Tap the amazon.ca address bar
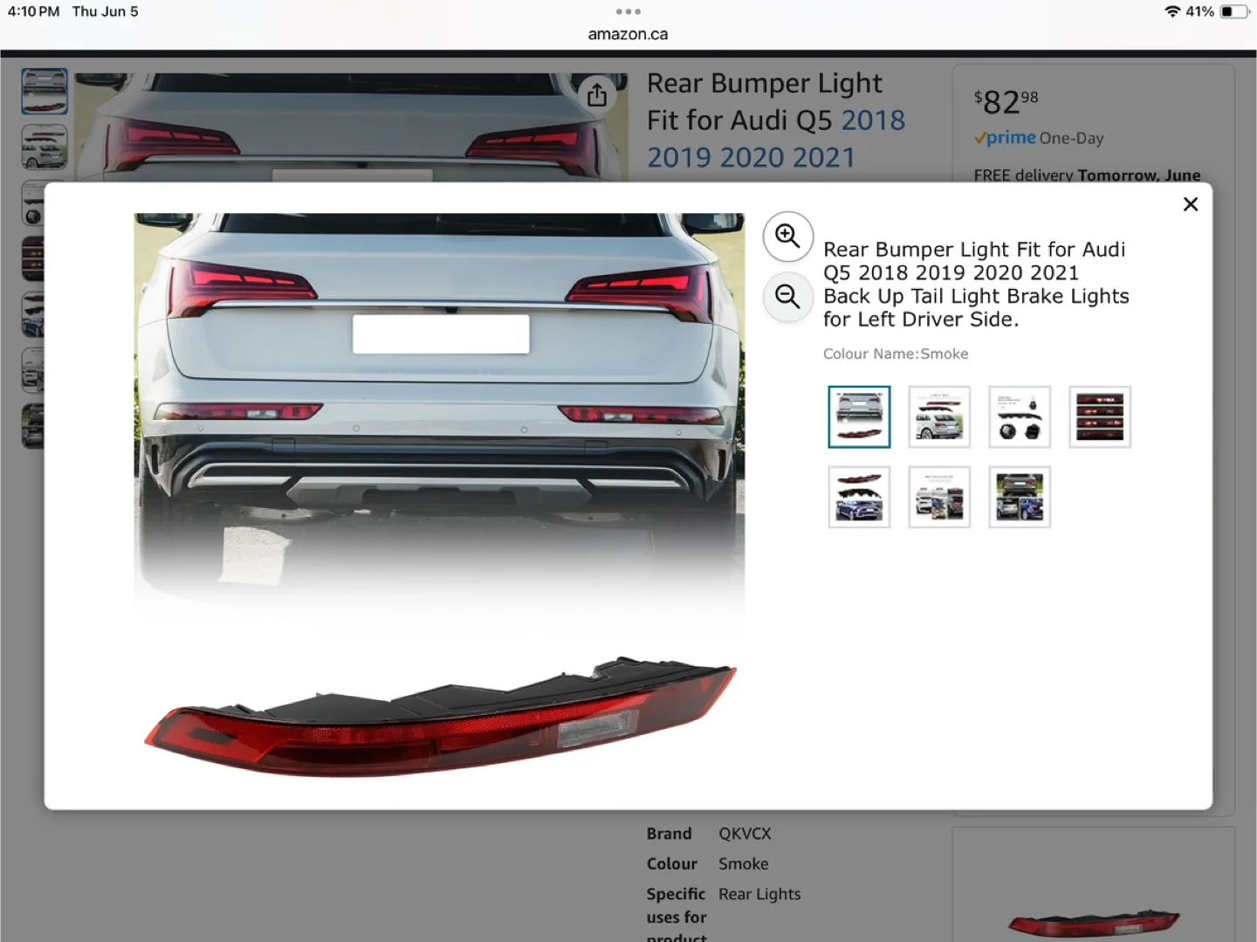 [628, 34]
